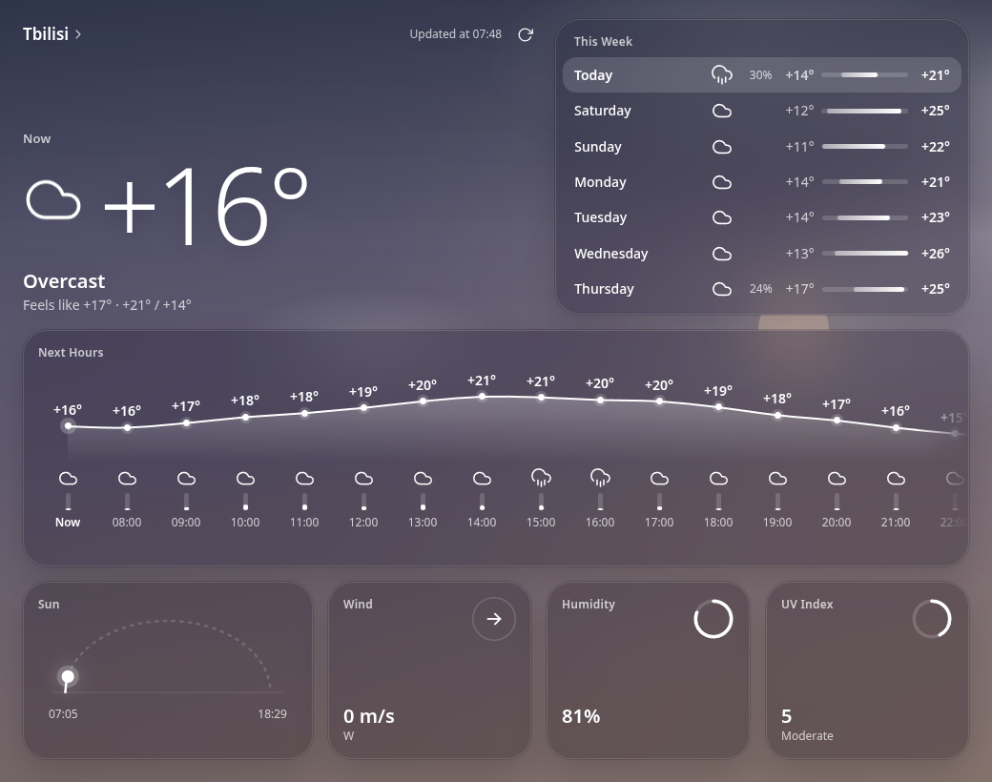This screenshot has height=782, width=992.
Task: Click the cloud icon in Thursday row
Action: click(722, 289)
